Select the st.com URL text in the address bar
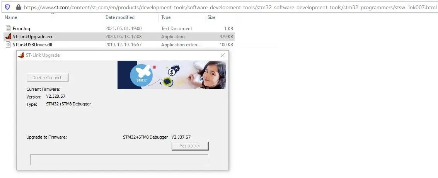 [x=230, y=7]
